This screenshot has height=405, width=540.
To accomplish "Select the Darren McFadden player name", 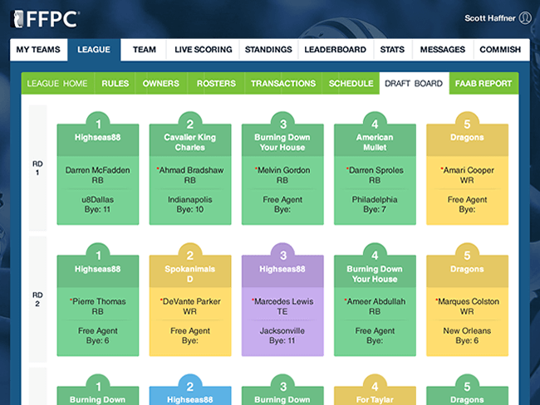I will click(x=98, y=170).
